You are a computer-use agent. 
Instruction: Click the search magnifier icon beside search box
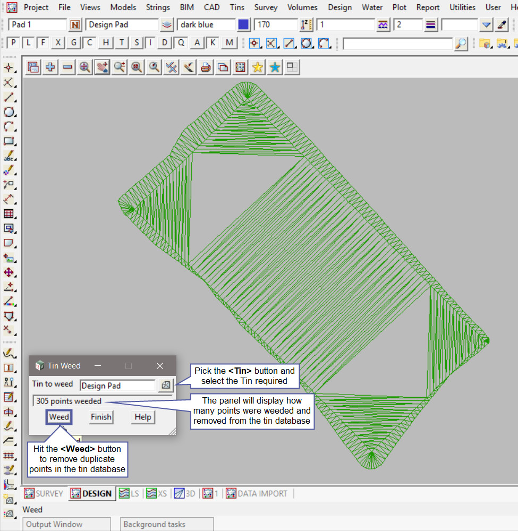[x=461, y=44]
